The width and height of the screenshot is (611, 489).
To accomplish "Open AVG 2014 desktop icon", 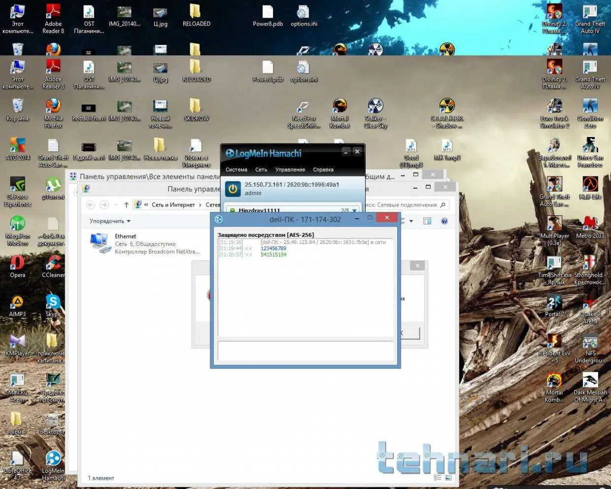I will (x=18, y=149).
